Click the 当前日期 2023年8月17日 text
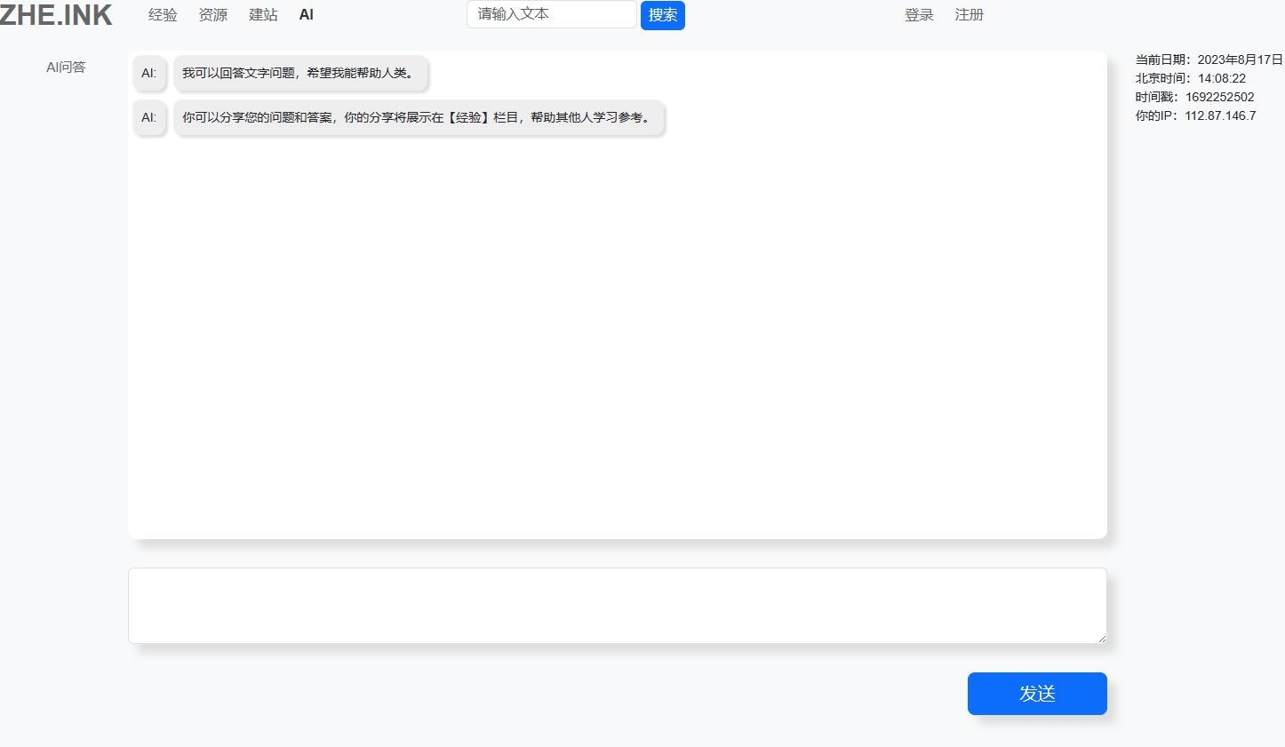Viewport: 1285px width, 747px height. click(1209, 60)
